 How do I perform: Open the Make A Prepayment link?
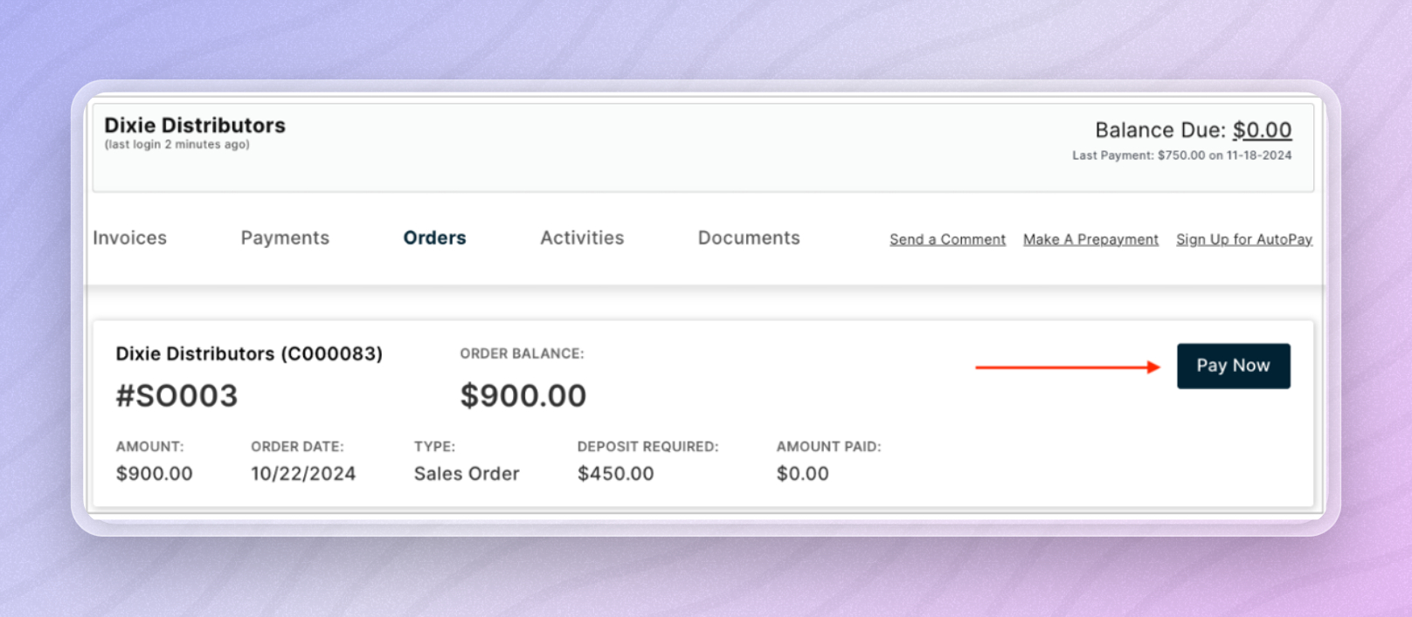[x=1090, y=240]
